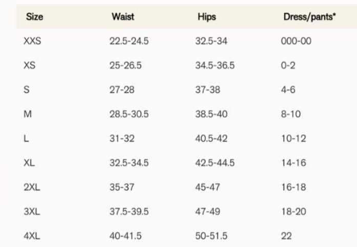This screenshot has height=247, width=357.
Task: Click hips value 38.5-40
Action: click(x=212, y=114)
